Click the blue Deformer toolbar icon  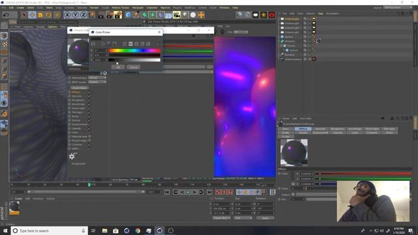coord(161,15)
